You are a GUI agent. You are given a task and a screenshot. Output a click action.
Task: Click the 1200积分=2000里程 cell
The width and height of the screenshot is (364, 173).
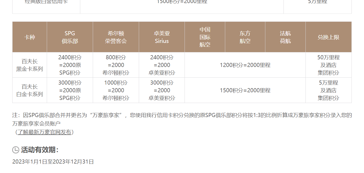[x=245, y=65]
